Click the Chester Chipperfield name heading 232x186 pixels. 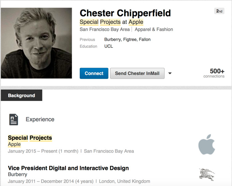125,13
